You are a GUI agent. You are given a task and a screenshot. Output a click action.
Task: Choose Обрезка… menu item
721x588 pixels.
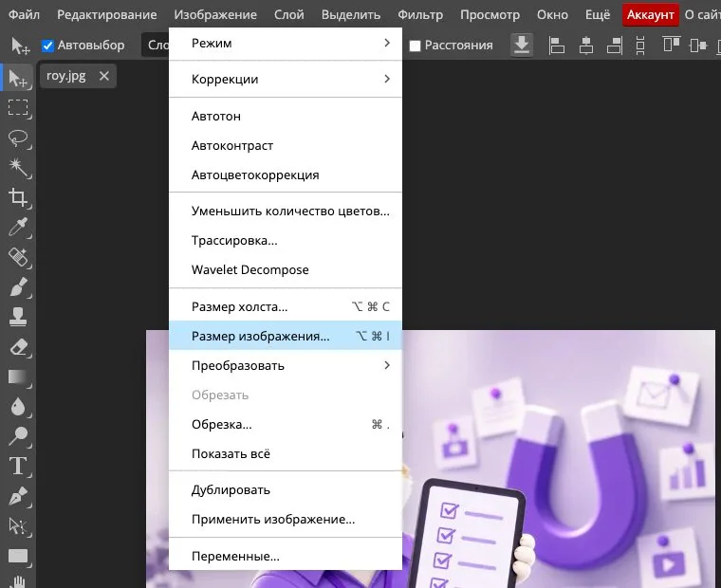286,424
